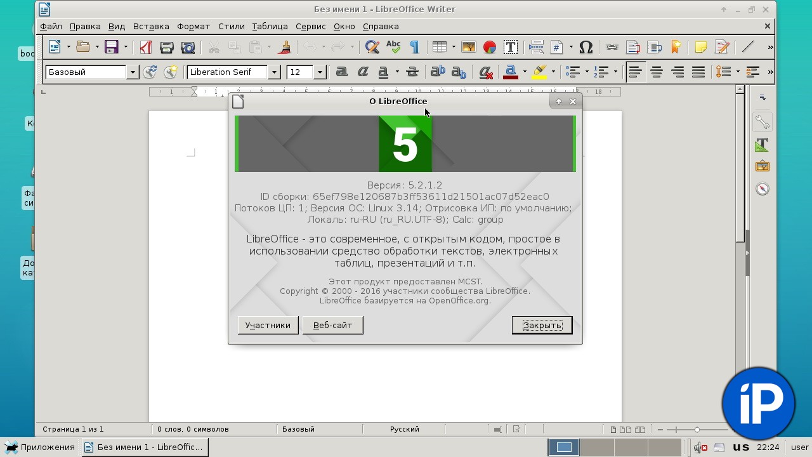Open the Insert Table dropdown arrow
Image resolution: width=812 pixels, height=457 pixels.
(x=453, y=47)
